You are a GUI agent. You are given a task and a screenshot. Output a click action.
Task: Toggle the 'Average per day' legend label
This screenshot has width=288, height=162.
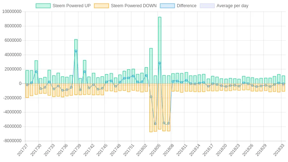click(232, 6)
